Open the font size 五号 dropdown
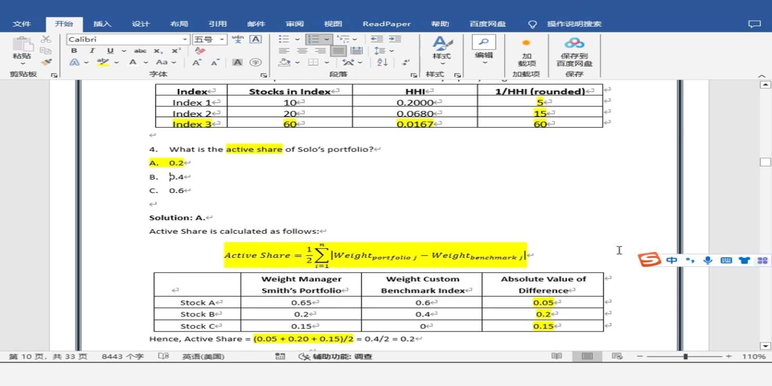This screenshot has width=772, height=386. tap(222, 40)
